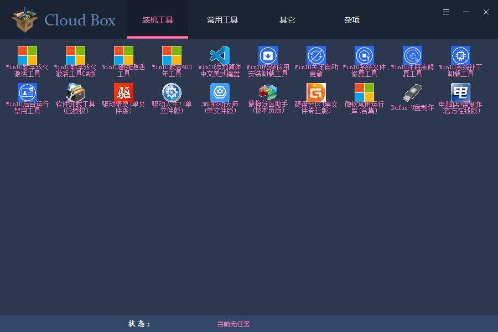Viewport: 498px width, 332px height.
Task: Open the hamburger menu in the title bar
Action: coord(446,12)
